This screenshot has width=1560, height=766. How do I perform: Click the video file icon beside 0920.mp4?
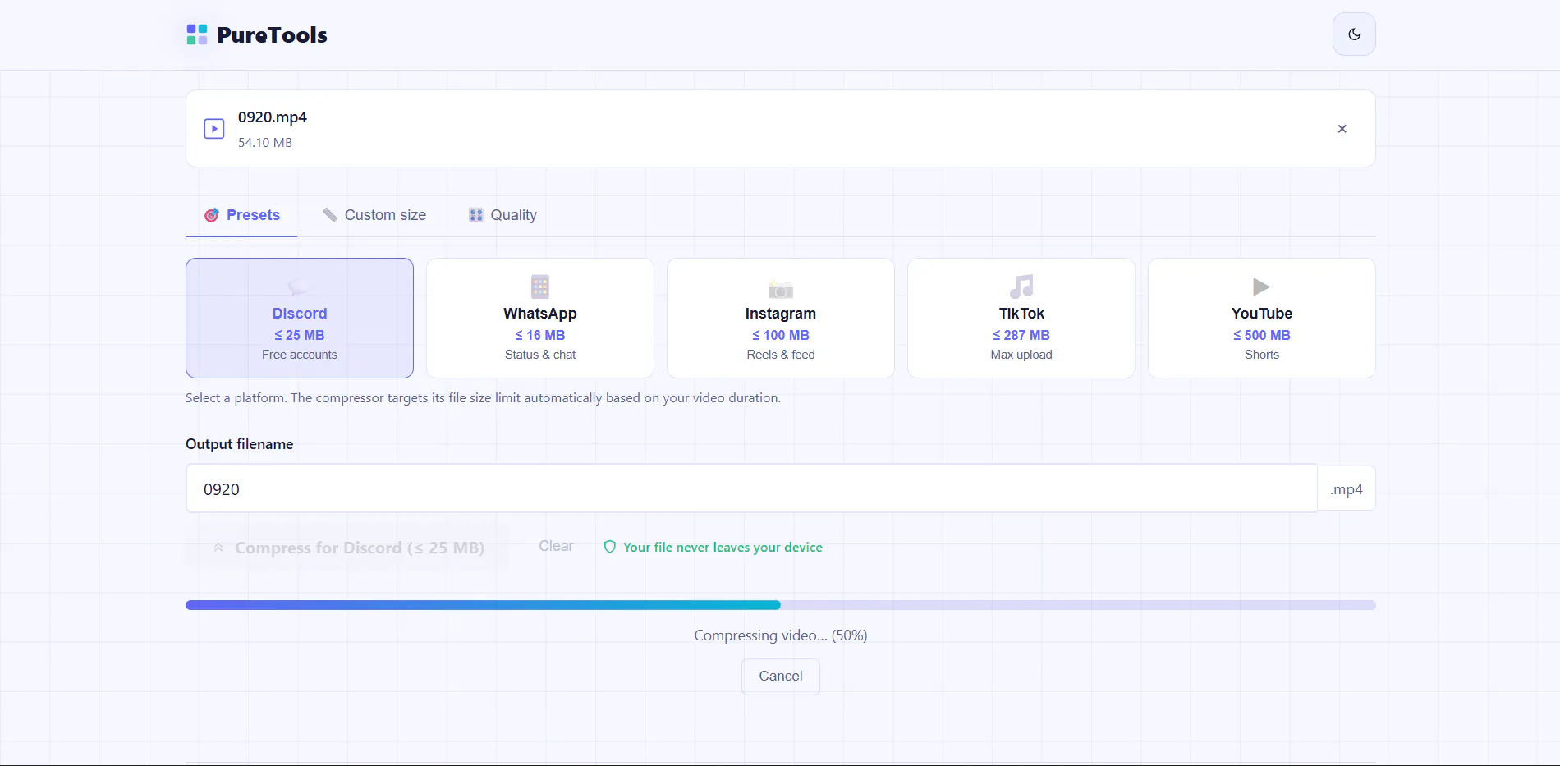click(214, 129)
